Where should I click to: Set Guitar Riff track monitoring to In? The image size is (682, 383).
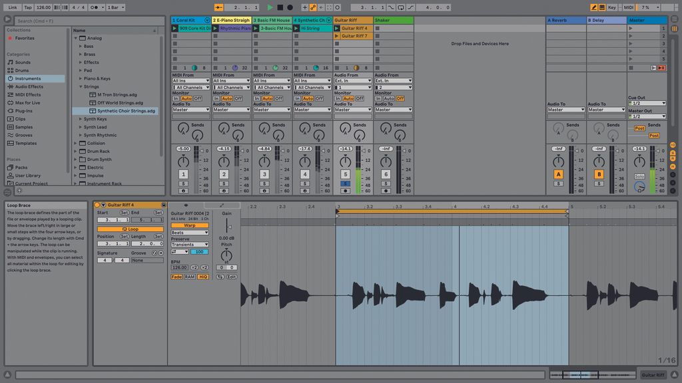pos(338,98)
